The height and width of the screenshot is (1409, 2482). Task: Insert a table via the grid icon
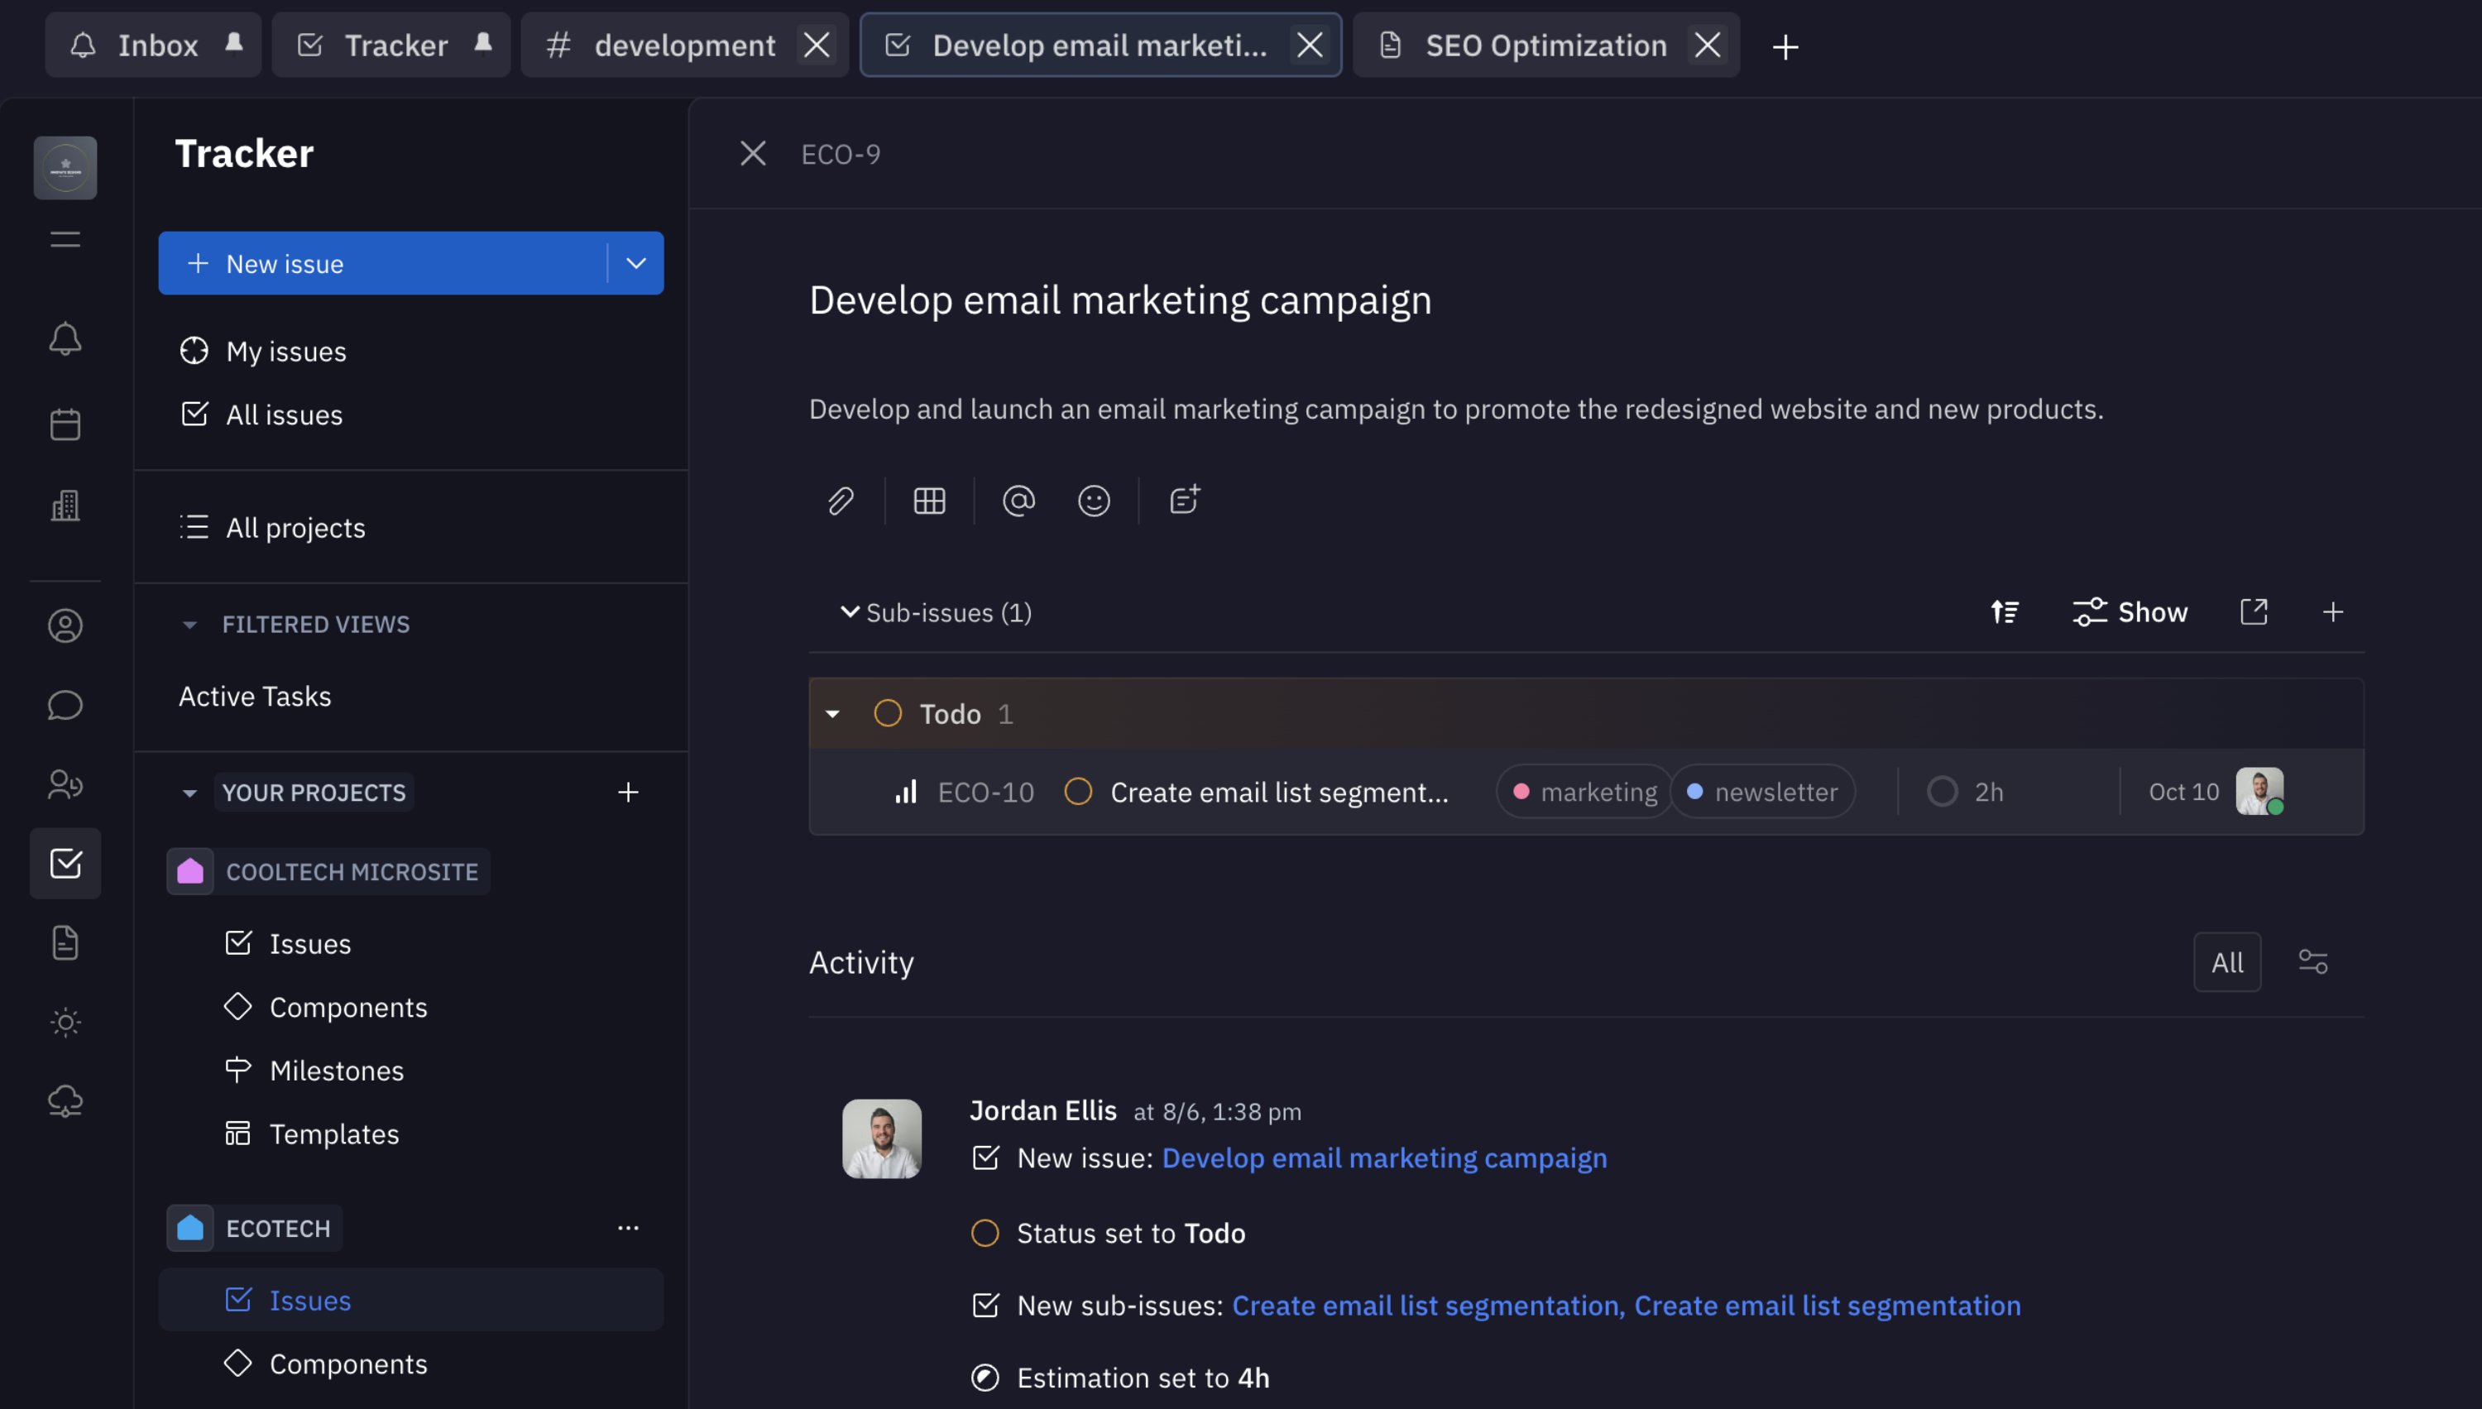[x=929, y=501]
